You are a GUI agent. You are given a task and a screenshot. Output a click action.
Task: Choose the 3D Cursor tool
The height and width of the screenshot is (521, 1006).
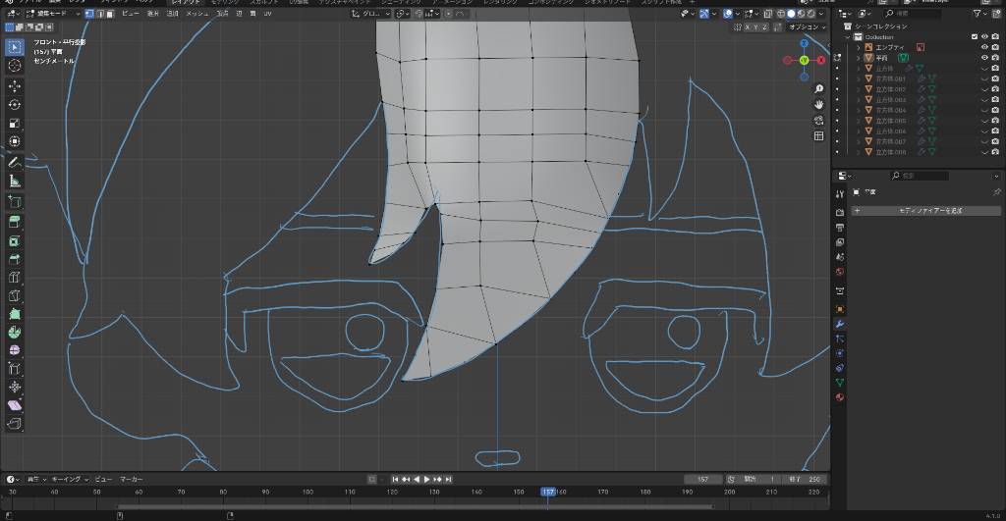[x=15, y=65]
